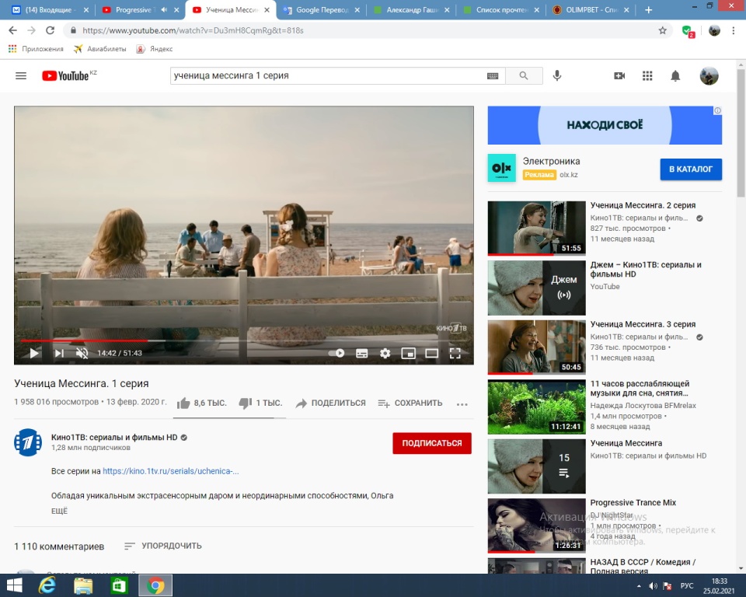Like the video (8,6 тыс.)

201,403
